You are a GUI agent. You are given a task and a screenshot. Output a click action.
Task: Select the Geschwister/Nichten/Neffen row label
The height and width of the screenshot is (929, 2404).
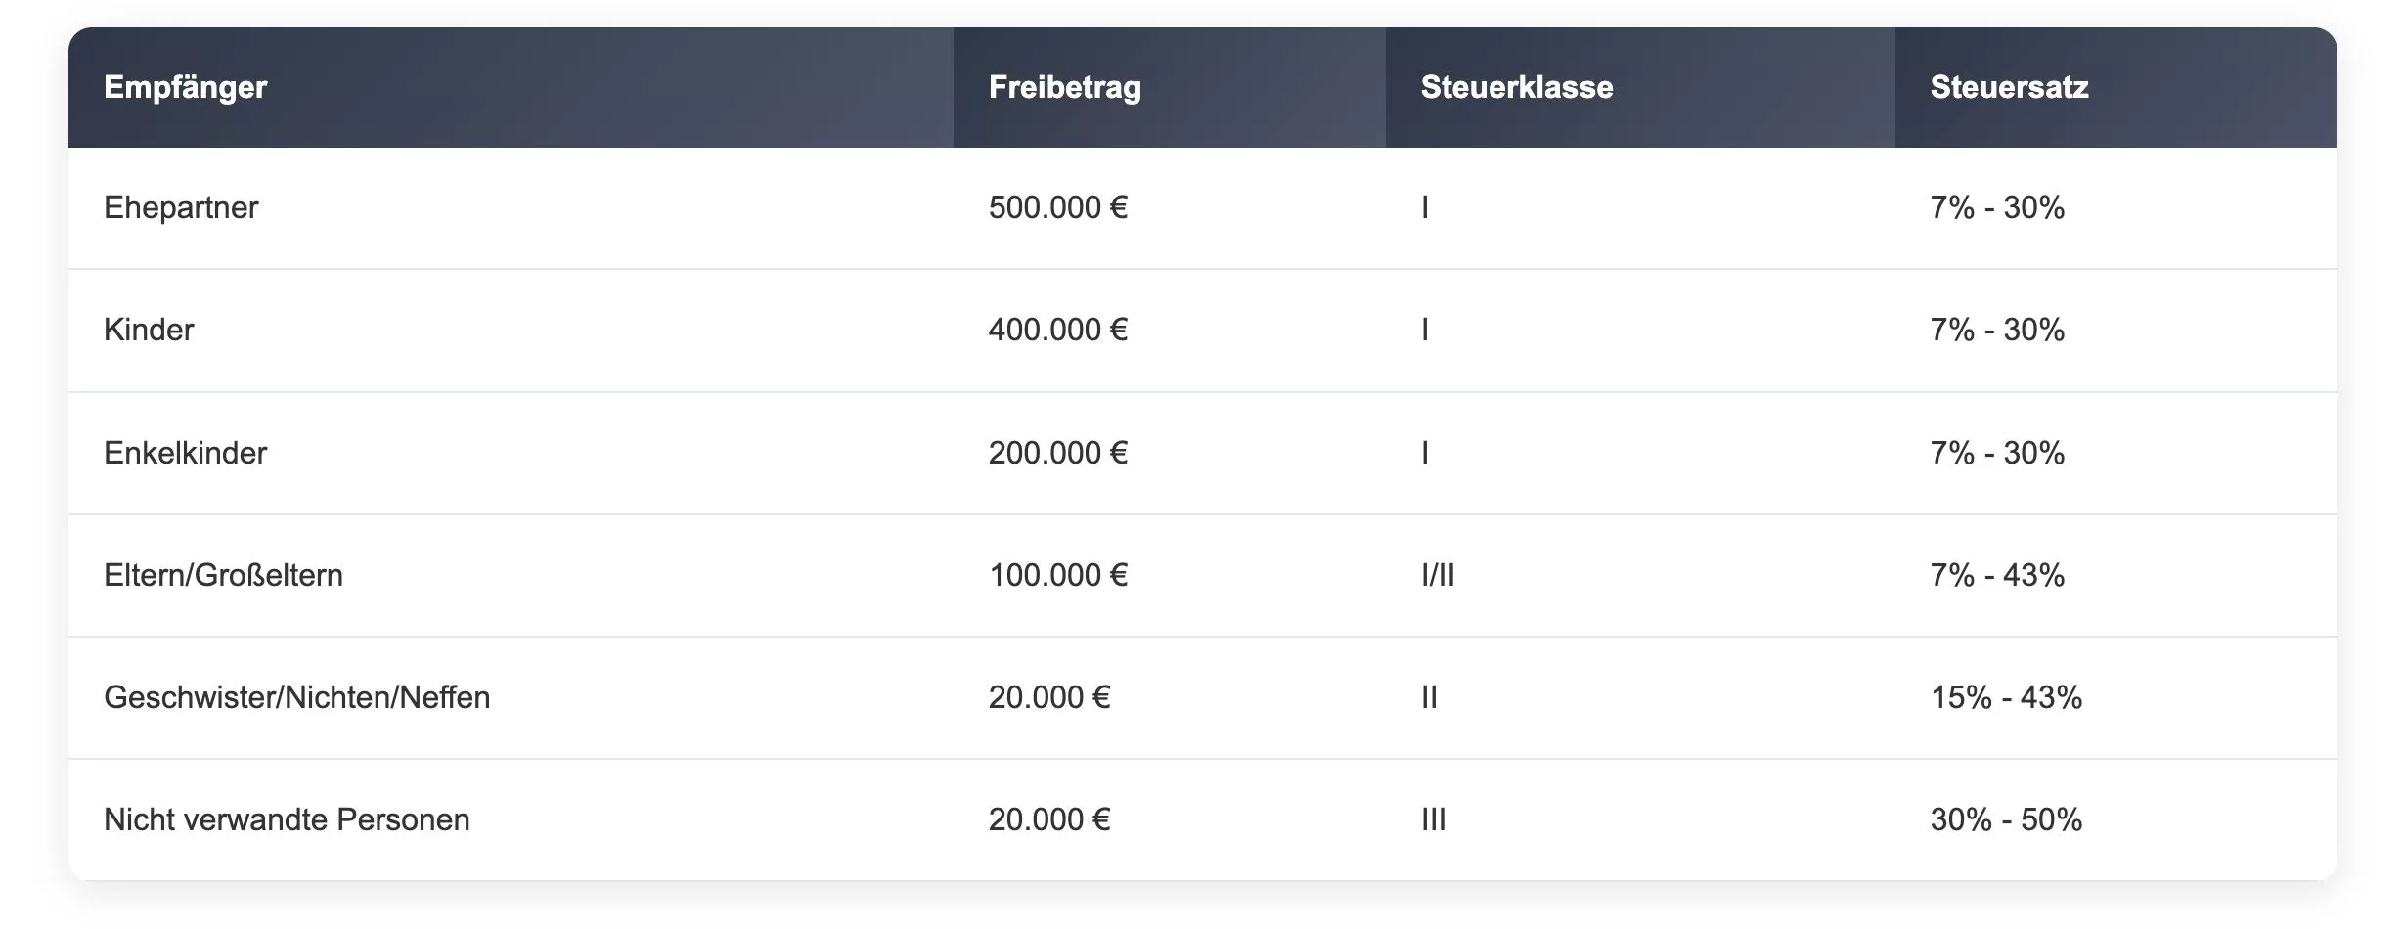[x=296, y=697]
